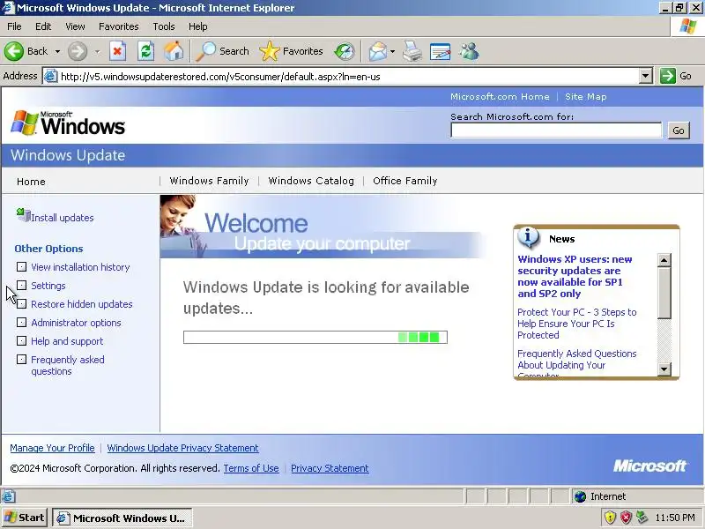The height and width of the screenshot is (529, 705).
Task: Open Windows XP users security updates news link
Action: [575, 276]
